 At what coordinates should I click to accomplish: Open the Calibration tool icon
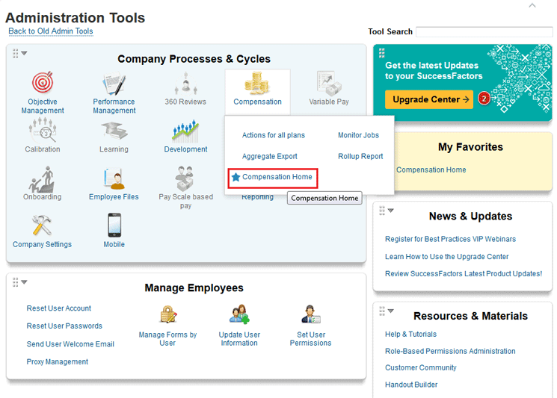pos(43,131)
